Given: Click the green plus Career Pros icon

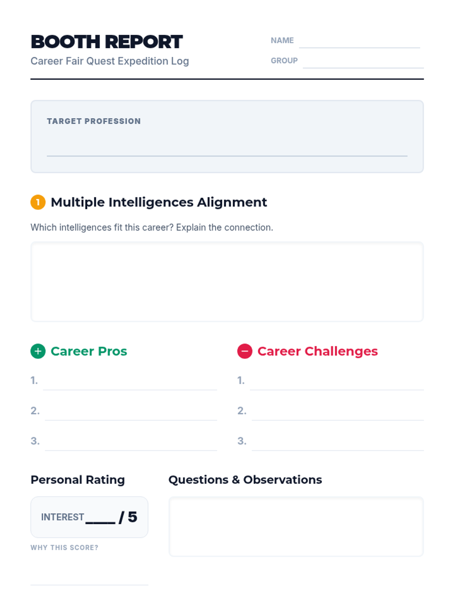Looking at the screenshot, I should (38, 351).
